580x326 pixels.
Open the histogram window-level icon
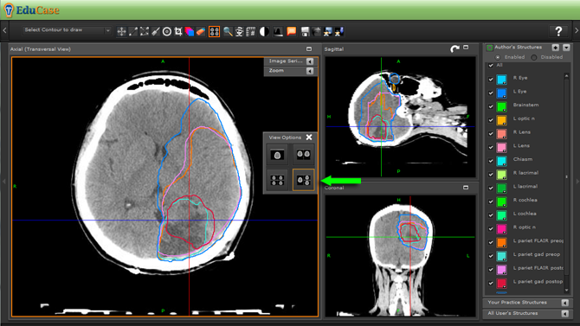coord(278,32)
